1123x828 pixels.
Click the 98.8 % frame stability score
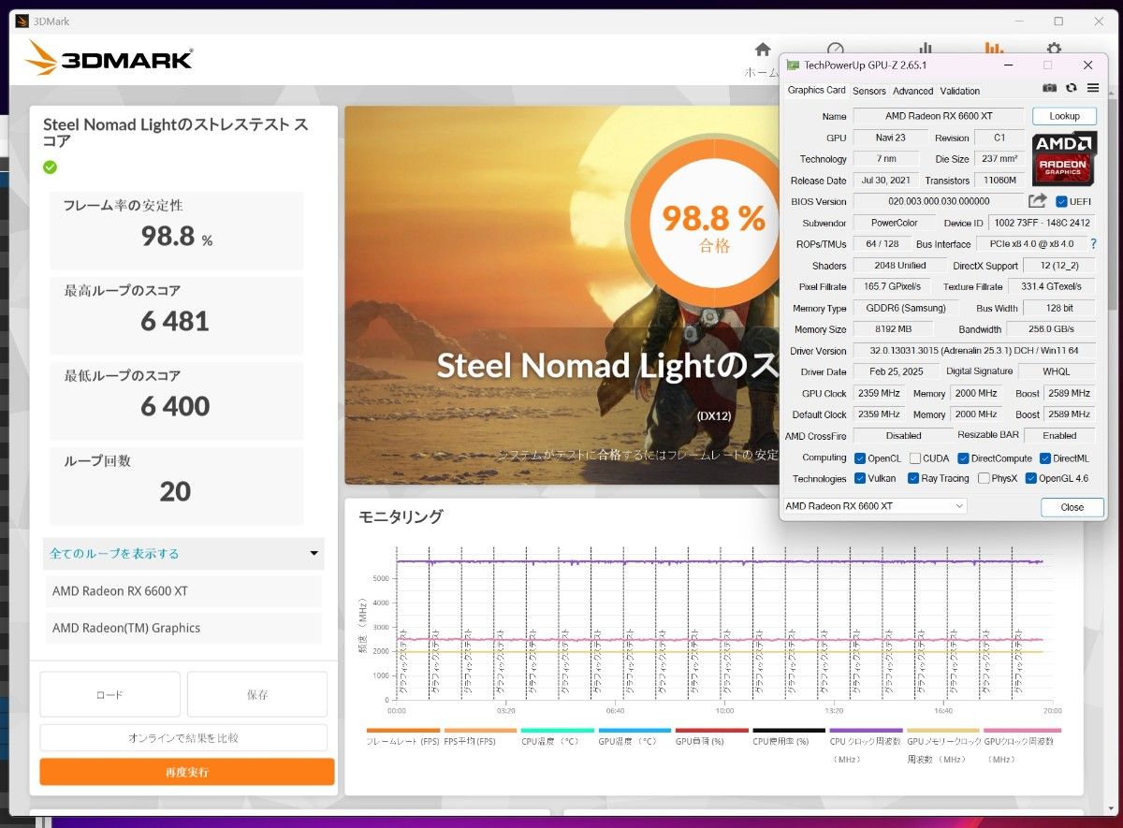[x=176, y=236]
